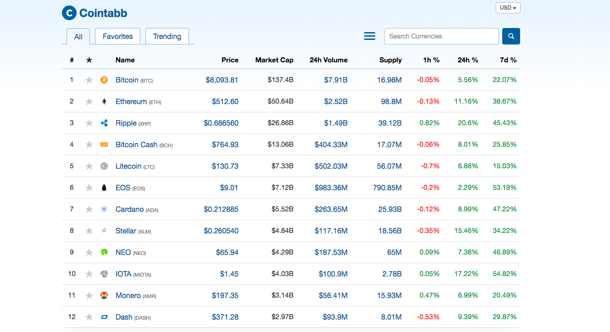Sort by the 7d % header
The height and width of the screenshot is (332, 610).
pos(508,60)
